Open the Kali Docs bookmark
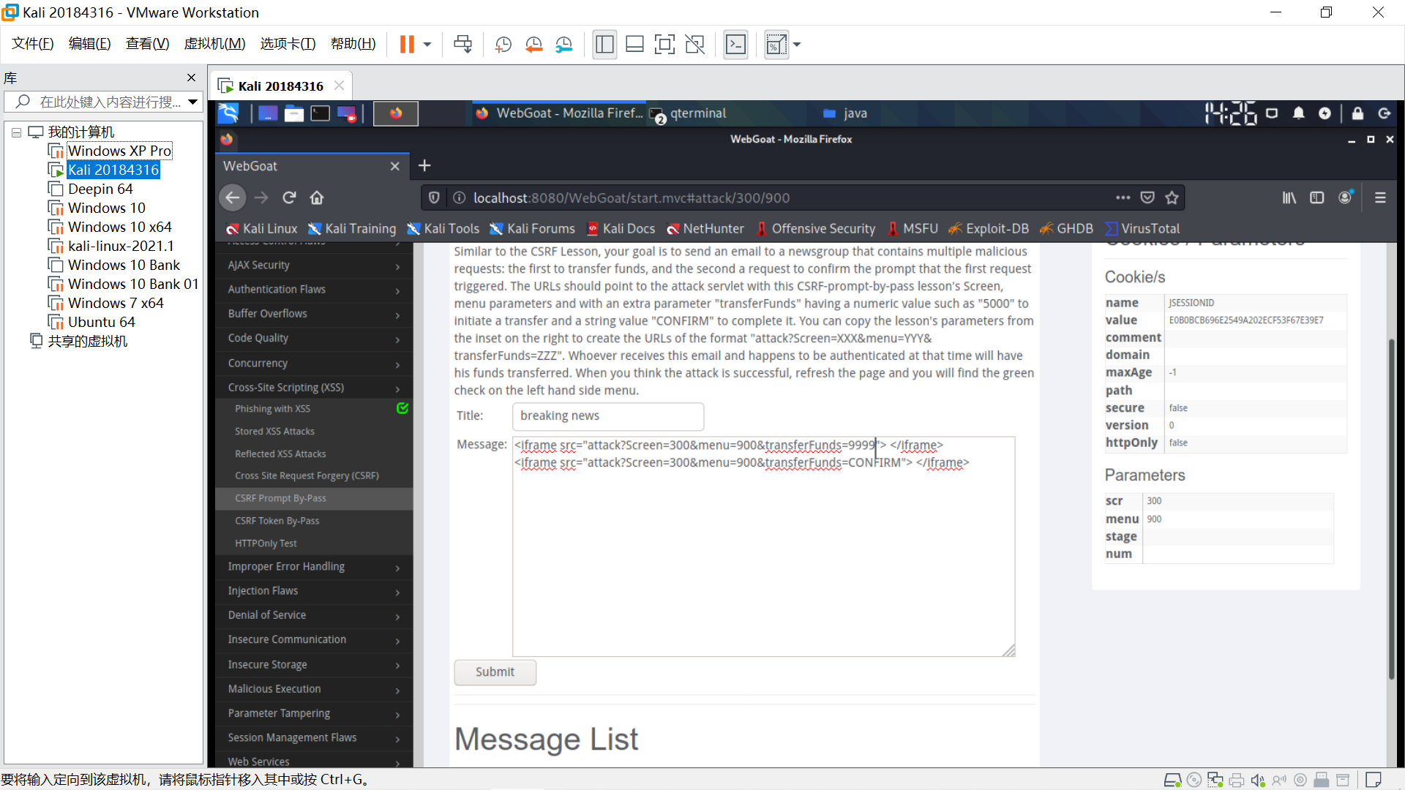1405x790 pixels. [621, 229]
